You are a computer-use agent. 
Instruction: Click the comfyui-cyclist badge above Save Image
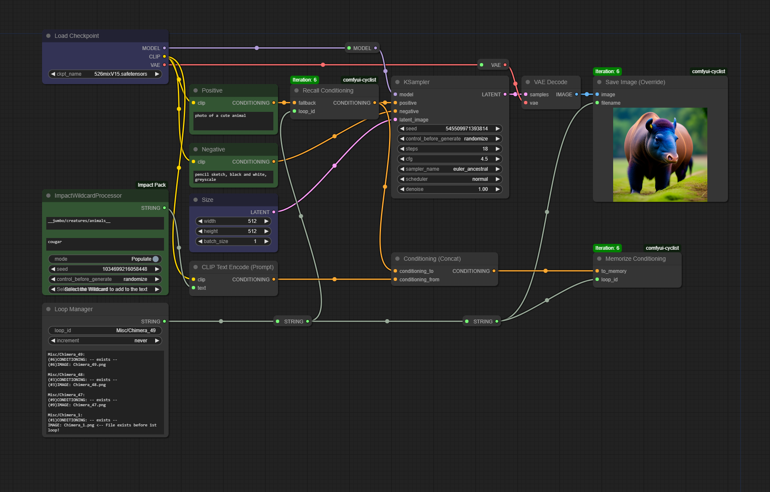[x=708, y=71]
